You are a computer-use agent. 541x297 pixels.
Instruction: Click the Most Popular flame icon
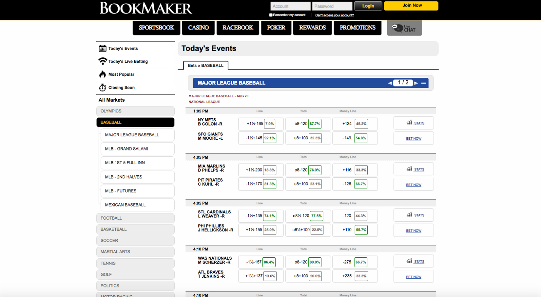103,74
